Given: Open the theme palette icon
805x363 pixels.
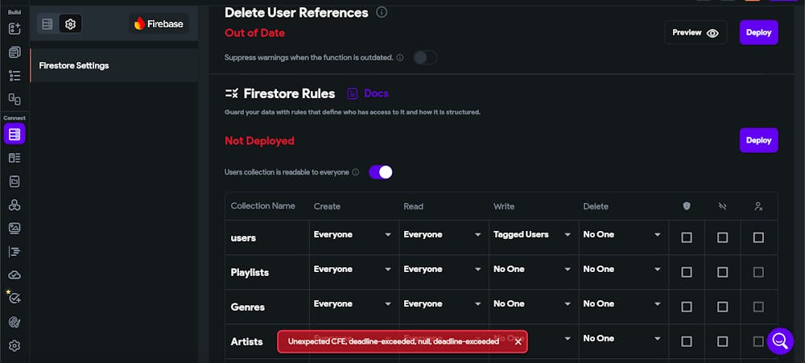Looking at the screenshot, I should [x=14, y=322].
